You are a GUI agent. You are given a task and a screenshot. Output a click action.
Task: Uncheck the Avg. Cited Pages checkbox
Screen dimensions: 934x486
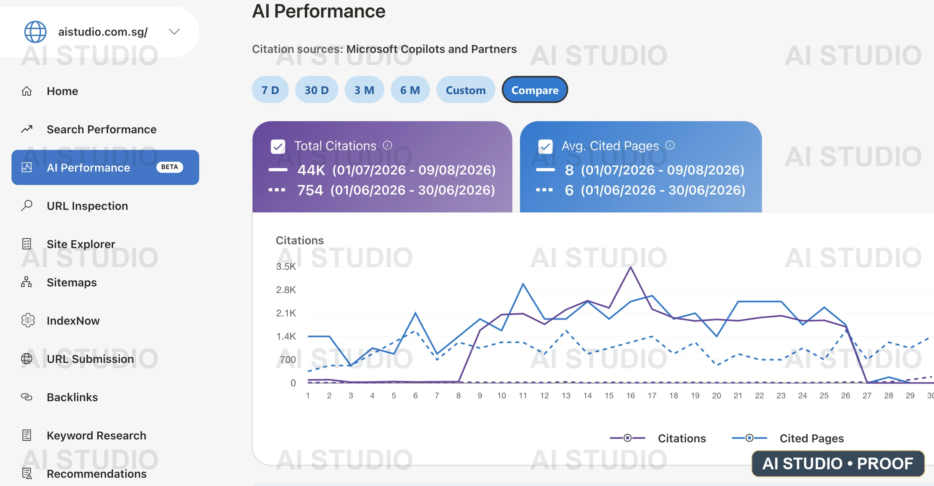[x=545, y=146]
